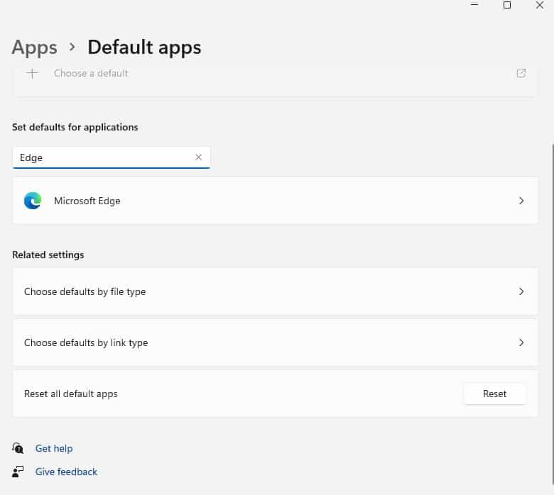Open the Give feedback link
The image size is (554, 495).
[x=66, y=472]
